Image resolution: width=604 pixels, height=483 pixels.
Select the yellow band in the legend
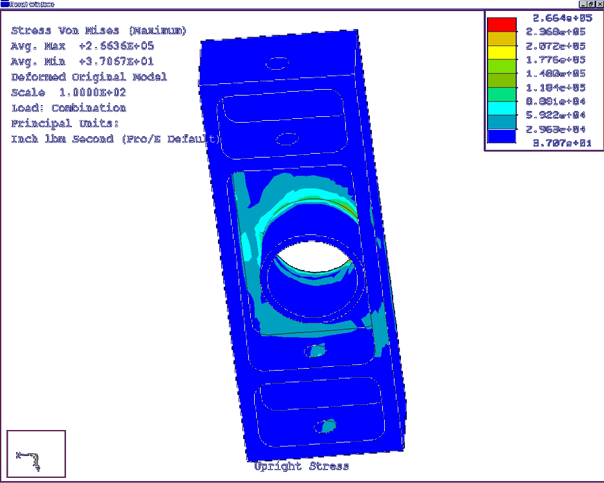501,52
